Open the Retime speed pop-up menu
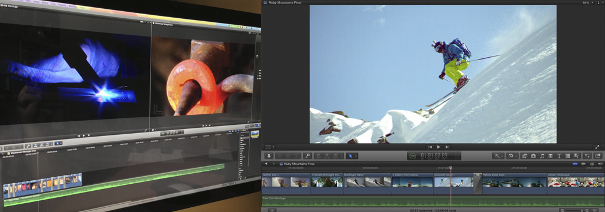Image resolution: width=605 pixels, height=212 pixels. 512,156
